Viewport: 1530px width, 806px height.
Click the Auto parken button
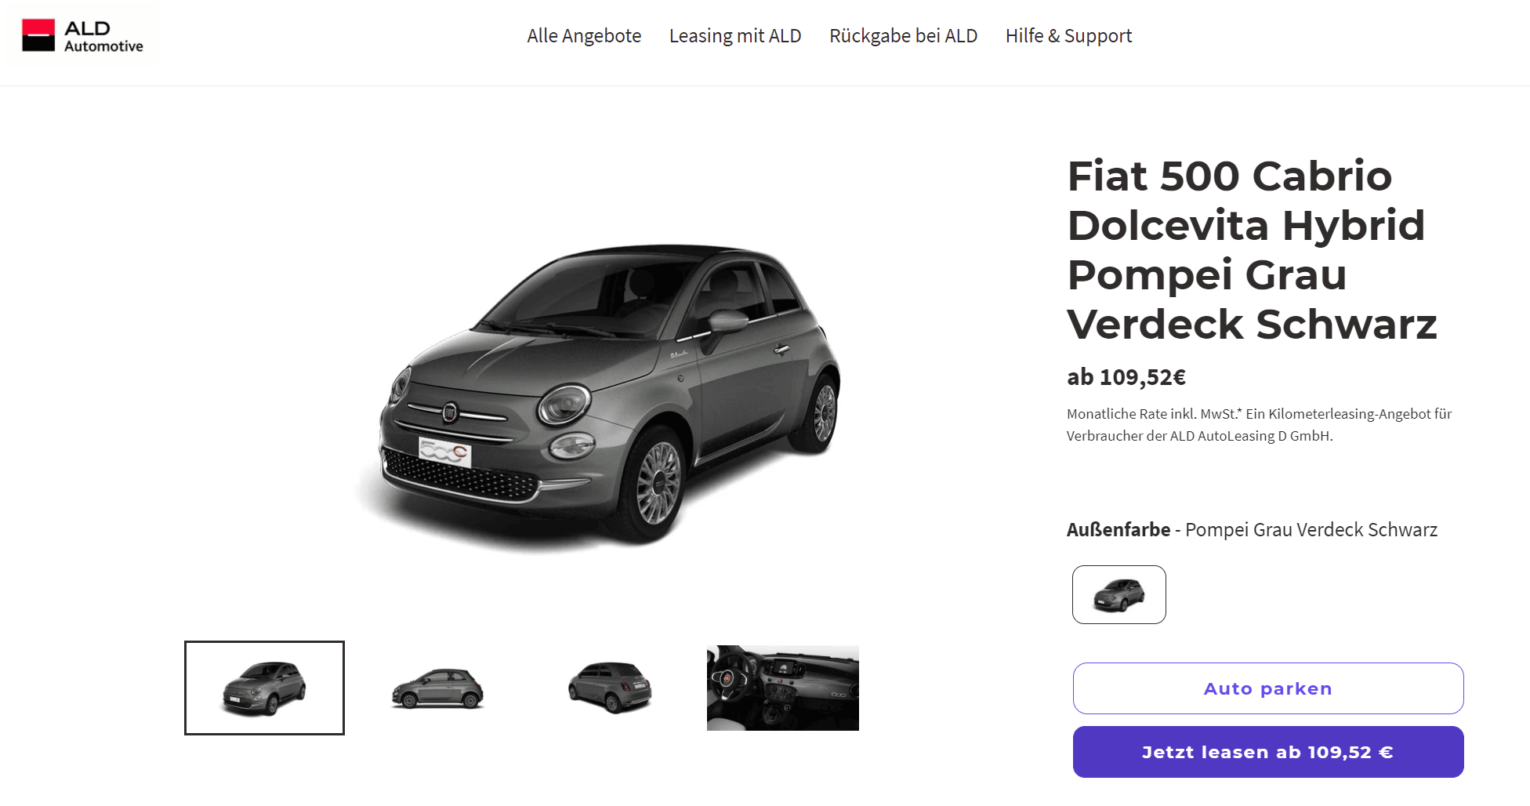pos(1268,688)
